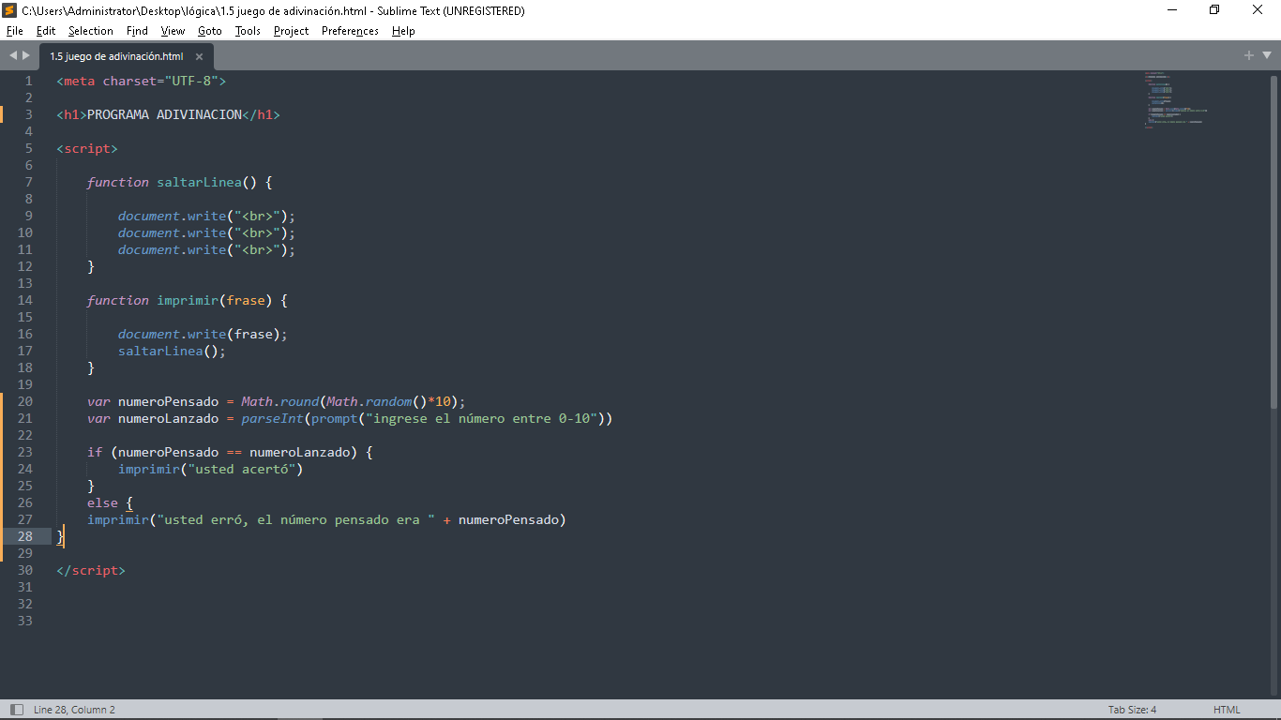Open the Find menu
This screenshot has width=1281, height=720.
[137, 31]
